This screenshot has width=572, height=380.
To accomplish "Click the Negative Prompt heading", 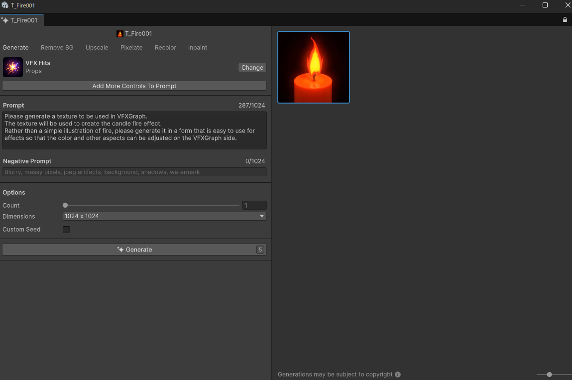I will (27, 161).
